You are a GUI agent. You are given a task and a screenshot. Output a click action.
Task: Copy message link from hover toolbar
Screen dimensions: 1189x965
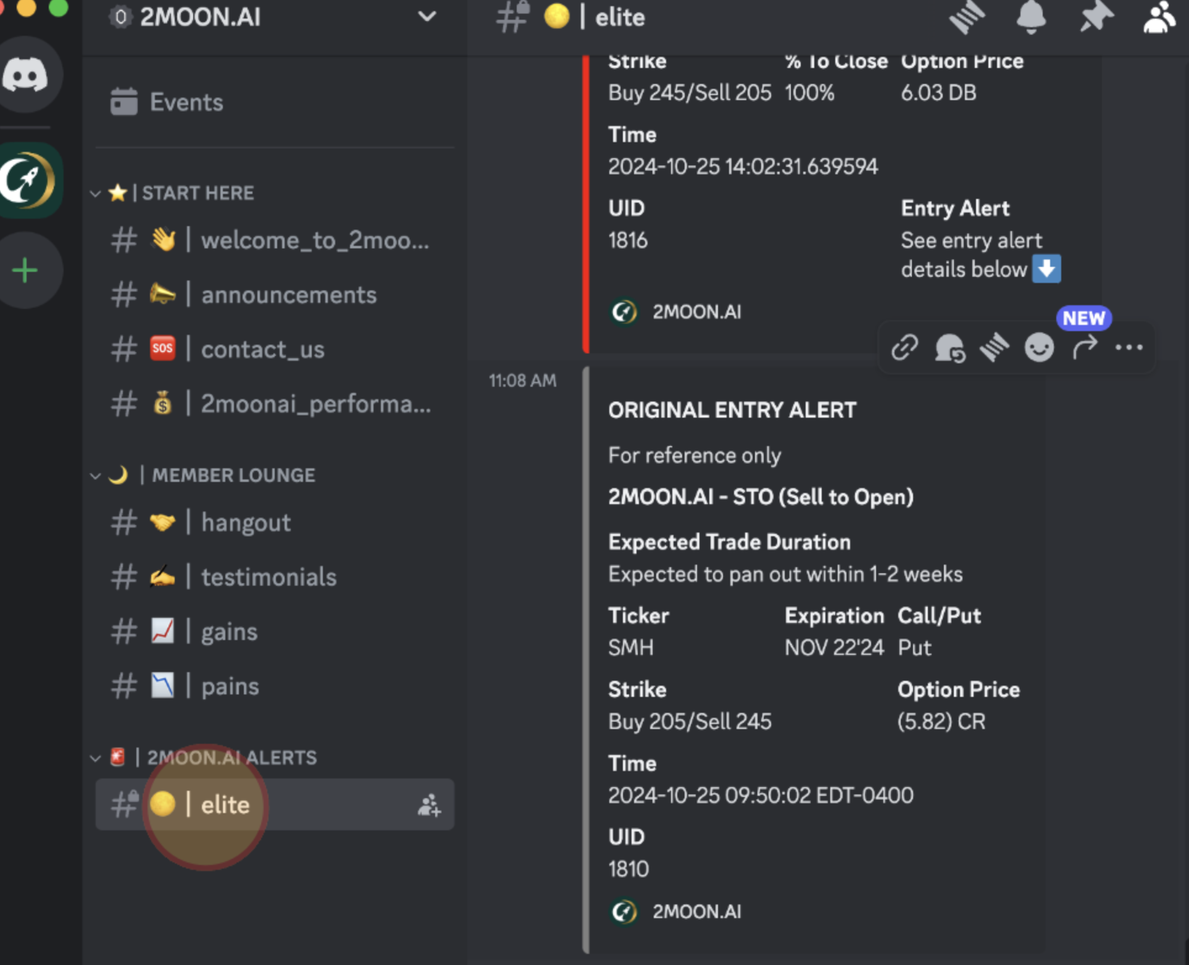tap(904, 347)
